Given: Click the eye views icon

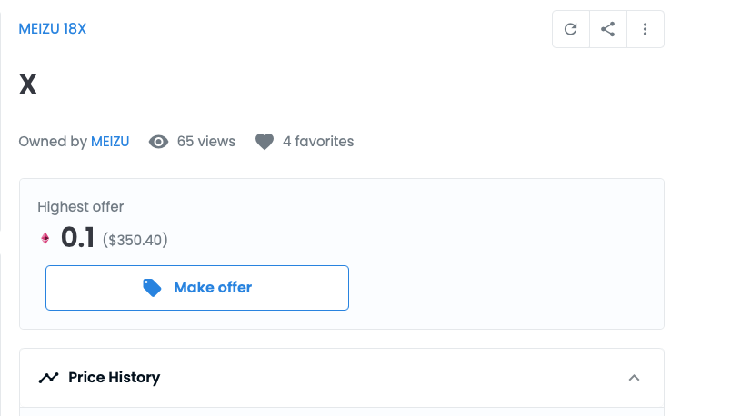Looking at the screenshot, I should 158,142.
